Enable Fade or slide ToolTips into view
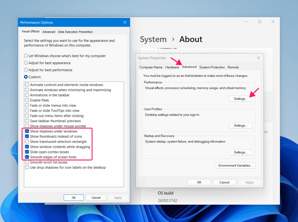Screen dimensions: 298x222 point(27,111)
